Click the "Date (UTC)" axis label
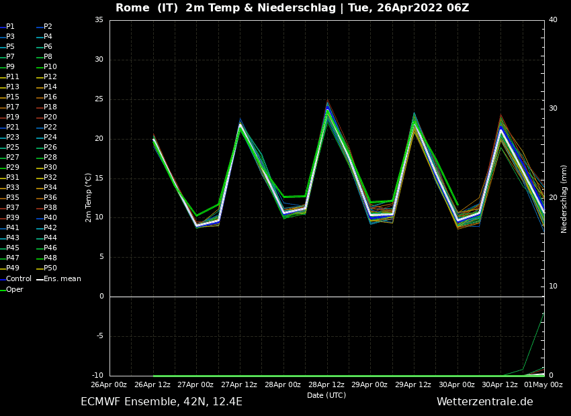The height and width of the screenshot is (416, 571). [x=326, y=395]
